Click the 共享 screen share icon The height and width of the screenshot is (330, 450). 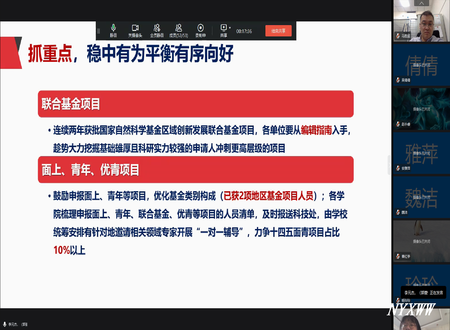click(223, 28)
